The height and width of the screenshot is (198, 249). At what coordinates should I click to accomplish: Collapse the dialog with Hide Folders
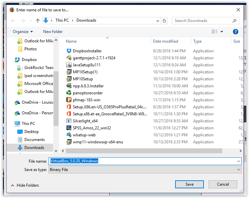25,185
